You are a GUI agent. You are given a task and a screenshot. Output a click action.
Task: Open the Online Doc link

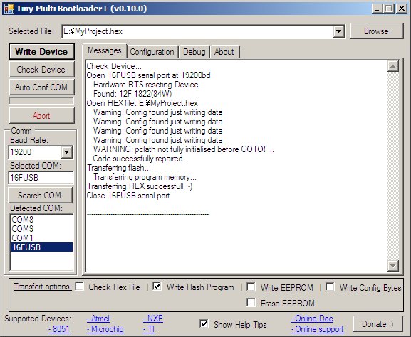click(312, 319)
